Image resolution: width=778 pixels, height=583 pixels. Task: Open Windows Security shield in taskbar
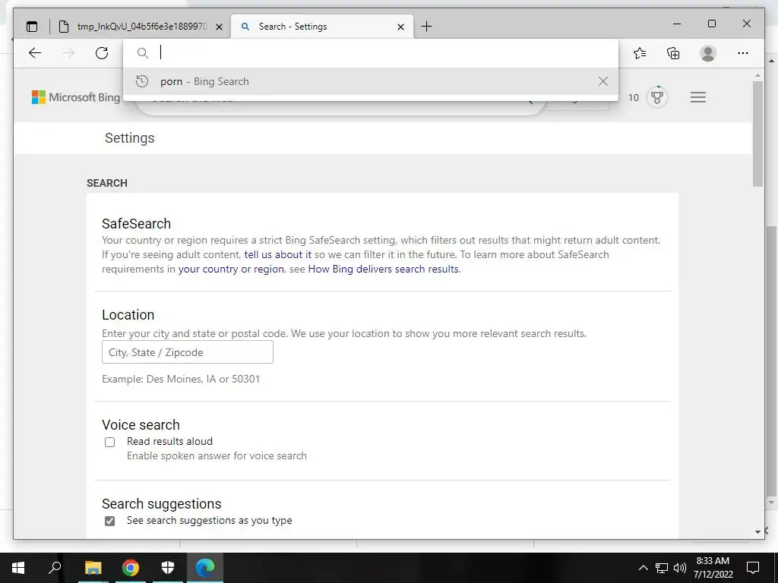coord(168,568)
